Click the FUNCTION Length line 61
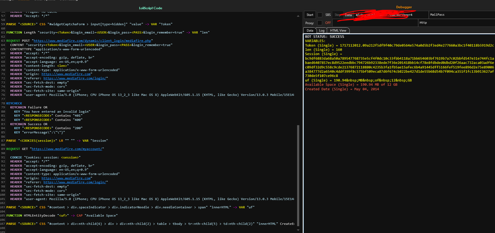This screenshot has width=495, height=233. coord(108,32)
